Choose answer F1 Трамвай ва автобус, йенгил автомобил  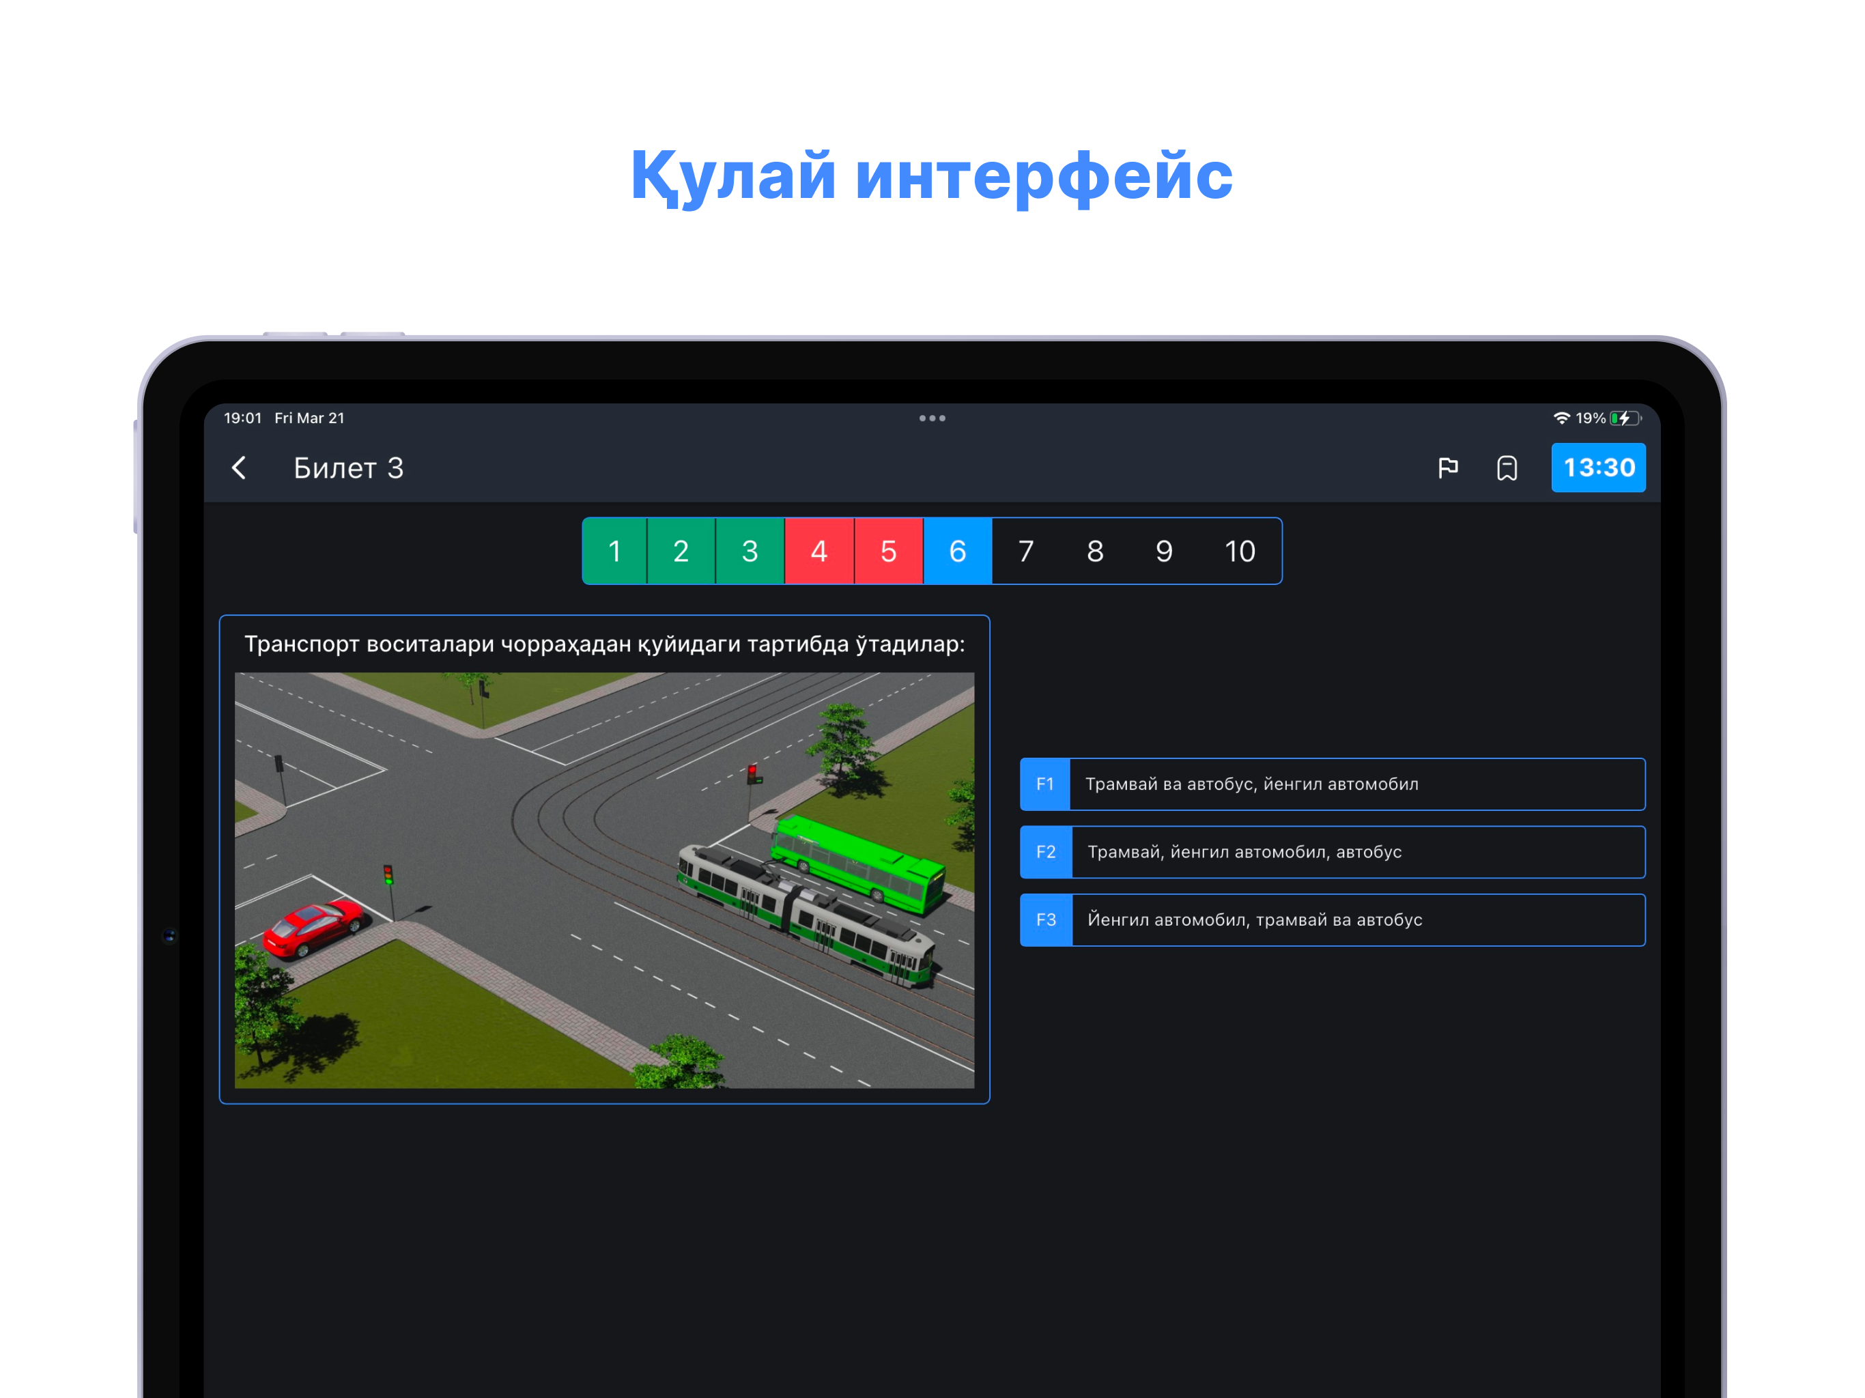click(x=1332, y=784)
